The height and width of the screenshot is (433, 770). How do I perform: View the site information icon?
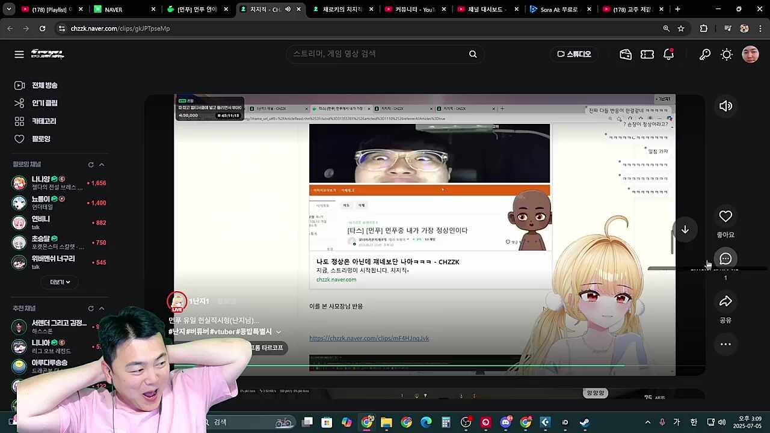pos(61,28)
